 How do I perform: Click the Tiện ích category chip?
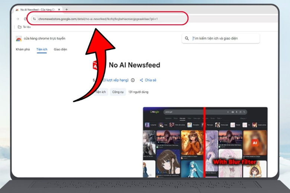point(100,92)
